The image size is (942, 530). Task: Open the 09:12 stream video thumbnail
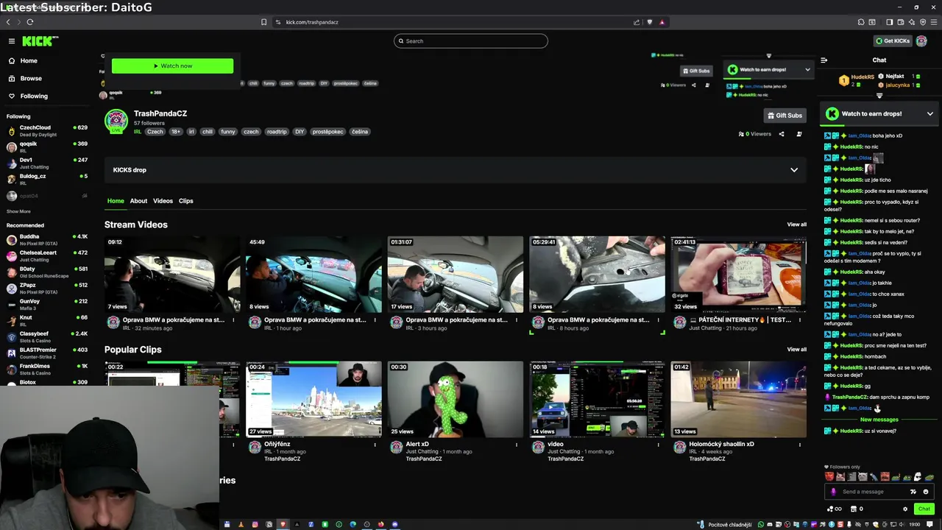172,275
